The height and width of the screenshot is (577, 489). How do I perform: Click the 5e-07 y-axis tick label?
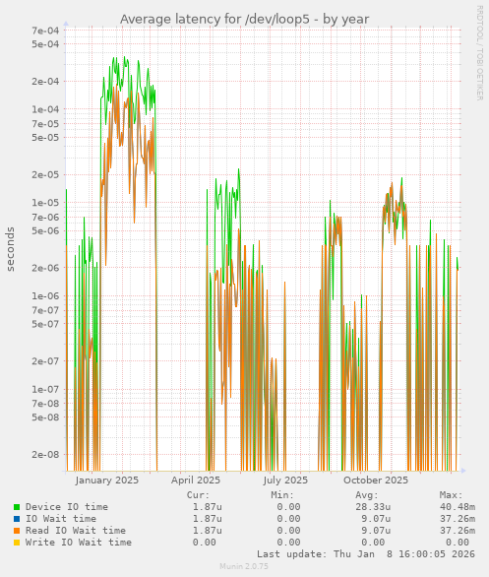[45, 324]
